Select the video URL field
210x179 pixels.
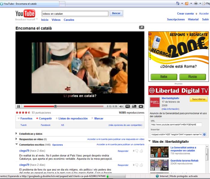(176, 125)
